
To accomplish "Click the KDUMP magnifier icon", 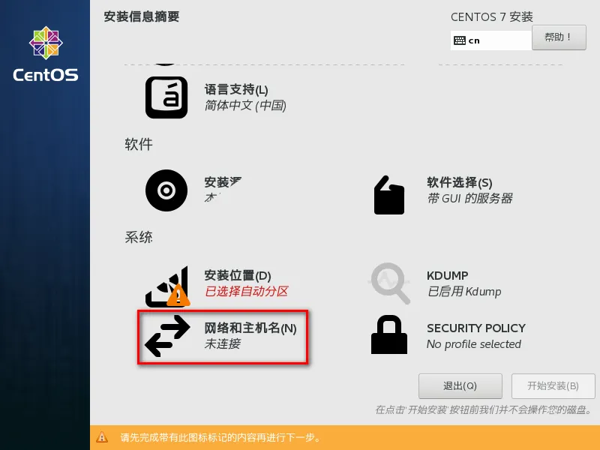I will (389, 283).
